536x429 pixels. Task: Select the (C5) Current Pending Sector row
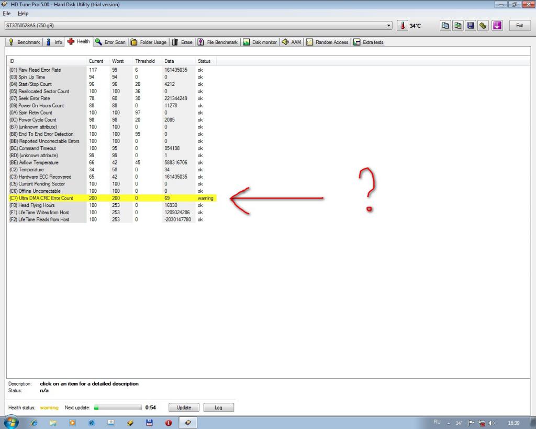(x=113, y=184)
